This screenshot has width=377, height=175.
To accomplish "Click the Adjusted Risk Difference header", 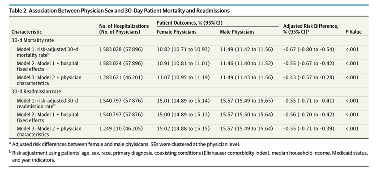I will [x=311, y=29].
